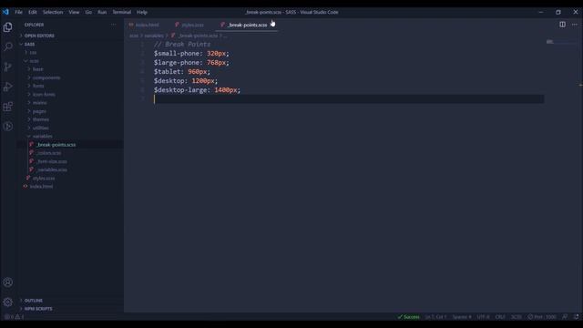Image resolution: width=583 pixels, height=328 pixels.
Task: Close the _break-points.scss tab
Action: tap(272, 25)
